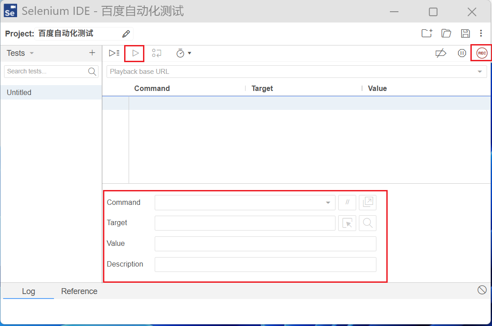
Task: Edit project name with pencil icon
Action: click(x=126, y=34)
